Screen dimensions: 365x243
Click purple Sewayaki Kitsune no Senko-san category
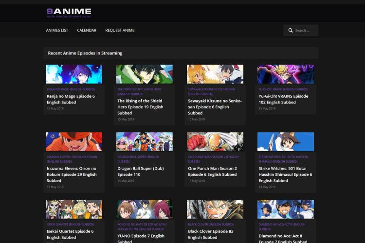[211, 92]
